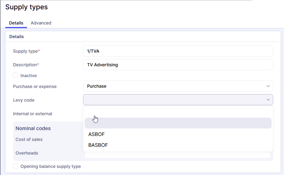Tick the Inactive checkbox
The image size is (284, 175).
point(16,76)
